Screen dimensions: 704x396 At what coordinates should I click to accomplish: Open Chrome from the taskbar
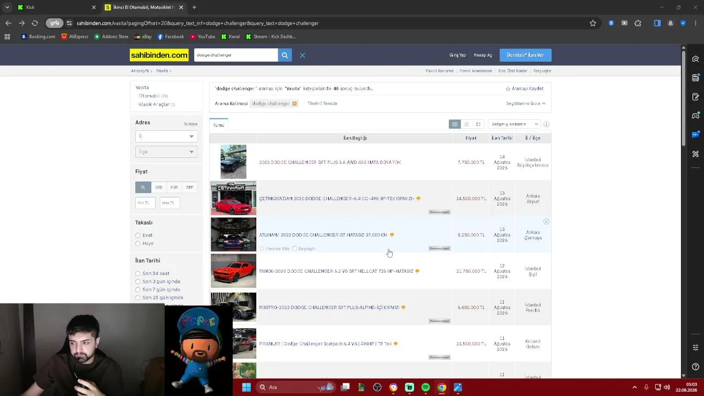point(442,387)
